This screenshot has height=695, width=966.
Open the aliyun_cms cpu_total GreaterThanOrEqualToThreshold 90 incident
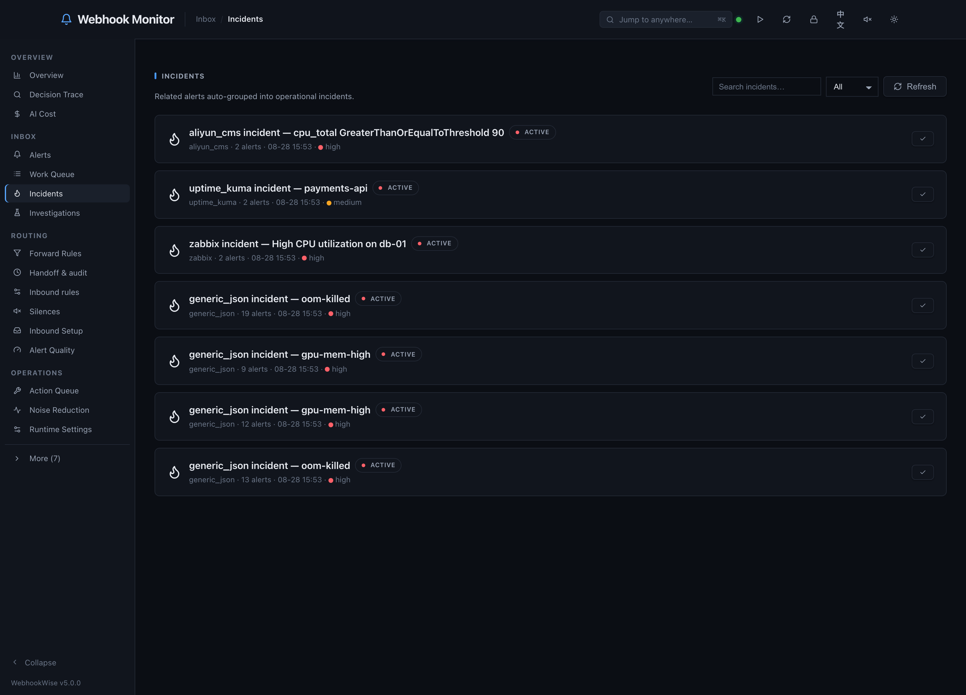550,139
